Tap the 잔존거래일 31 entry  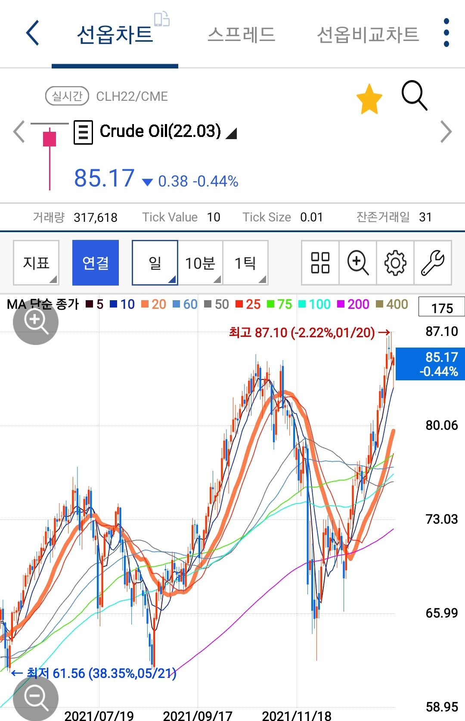(x=394, y=217)
